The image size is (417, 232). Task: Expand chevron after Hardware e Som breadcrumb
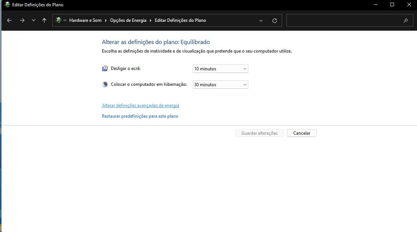[106, 20]
